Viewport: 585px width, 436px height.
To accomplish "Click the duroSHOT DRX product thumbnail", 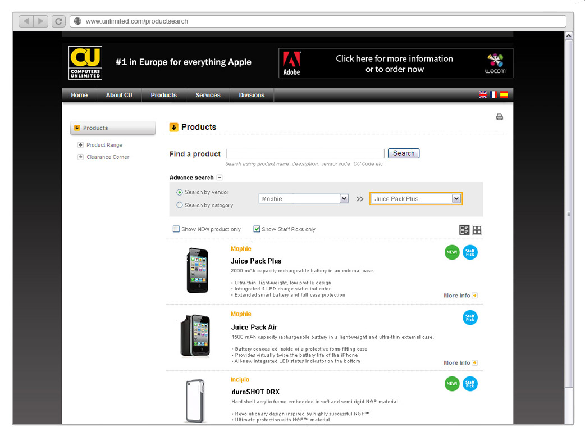I will 195,401.
